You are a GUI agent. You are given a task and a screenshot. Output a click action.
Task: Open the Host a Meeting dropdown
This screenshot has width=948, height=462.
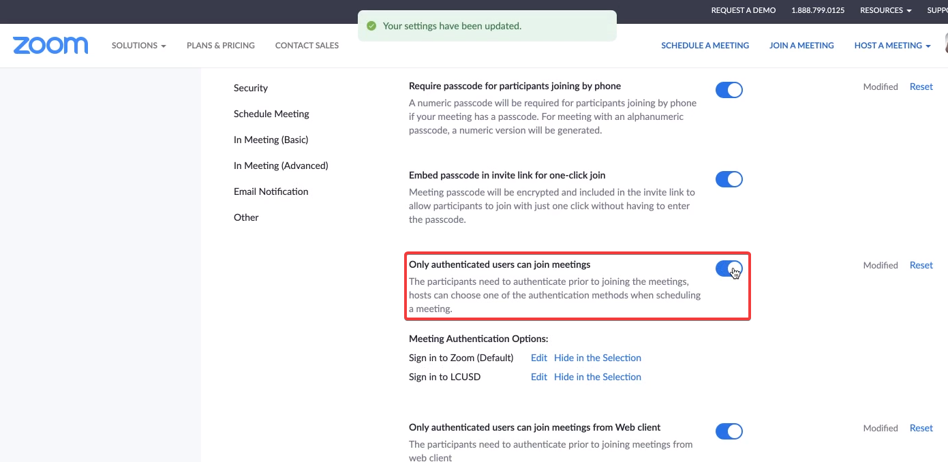click(892, 46)
